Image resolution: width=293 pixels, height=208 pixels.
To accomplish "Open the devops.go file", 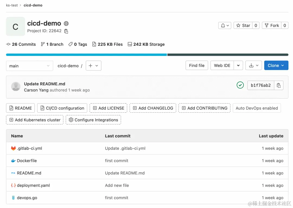I will pyautogui.click(x=27, y=198).
